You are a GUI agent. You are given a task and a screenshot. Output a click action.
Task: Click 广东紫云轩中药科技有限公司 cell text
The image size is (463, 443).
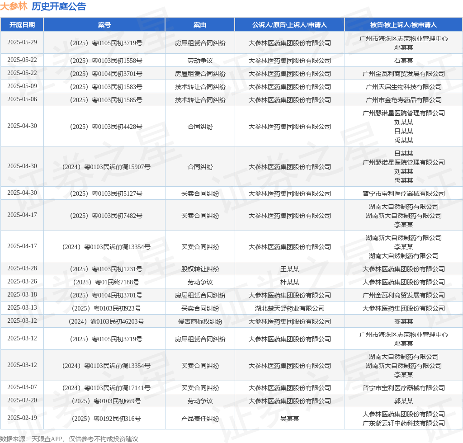point(404,423)
